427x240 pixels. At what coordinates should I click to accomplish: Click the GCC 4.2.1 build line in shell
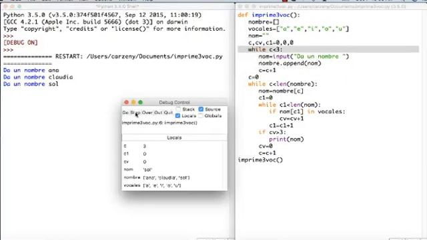click(x=95, y=22)
